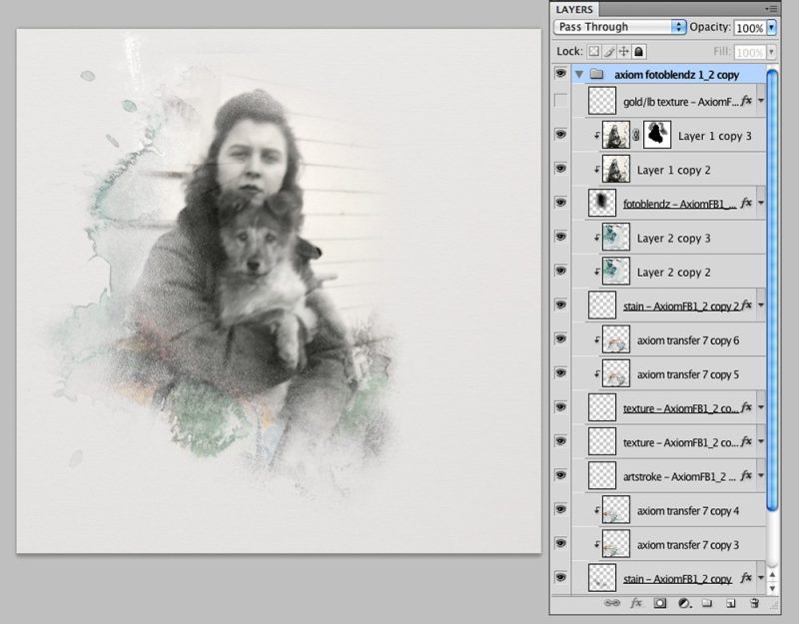Create a new layer icon
The width and height of the screenshot is (799, 624).
tap(731, 604)
